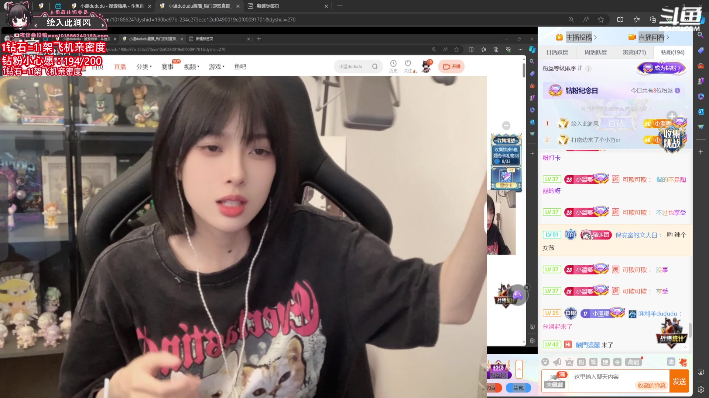Open Outlook icon in the far-right sidebar

click(x=701, y=112)
